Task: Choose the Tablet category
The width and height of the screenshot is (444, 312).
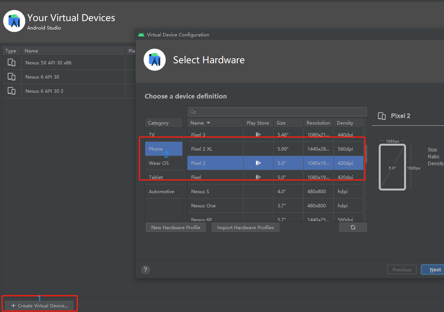Action: pyautogui.click(x=156, y=177)
